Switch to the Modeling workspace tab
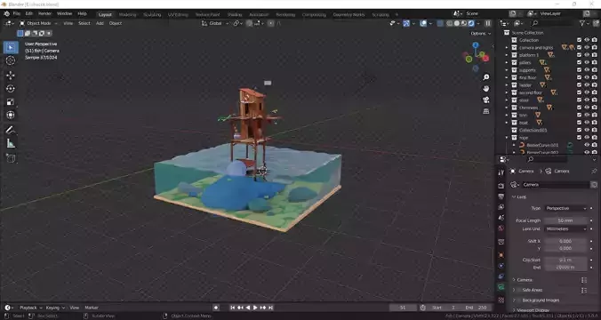Image resolution: width=601 pixels, height=320 pixels. tap(128, 14)
